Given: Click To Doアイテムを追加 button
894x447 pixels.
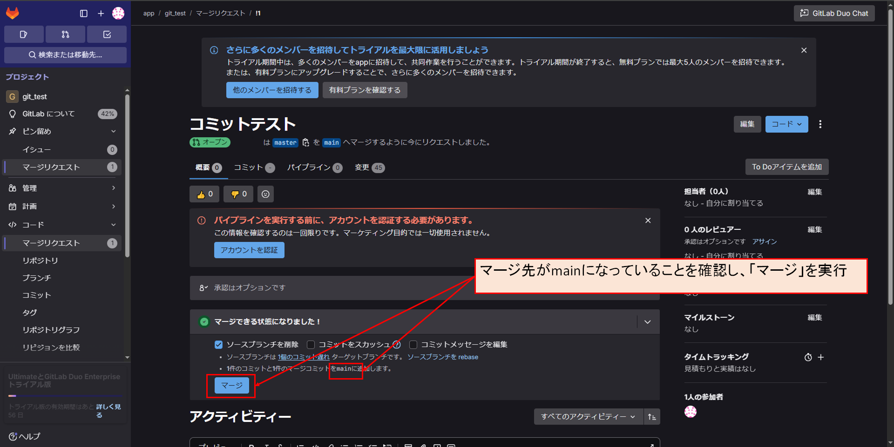Looking at the screenshot, I should [787, 167].
